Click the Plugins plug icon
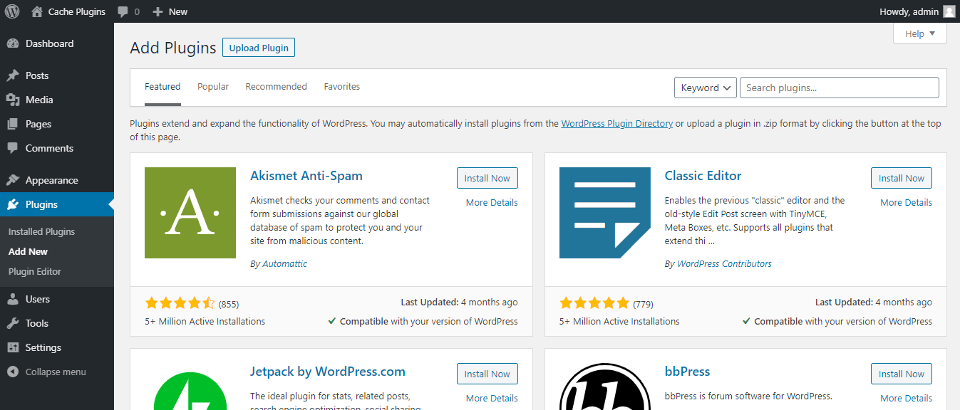The image size is (960, 410). point(13,204)
